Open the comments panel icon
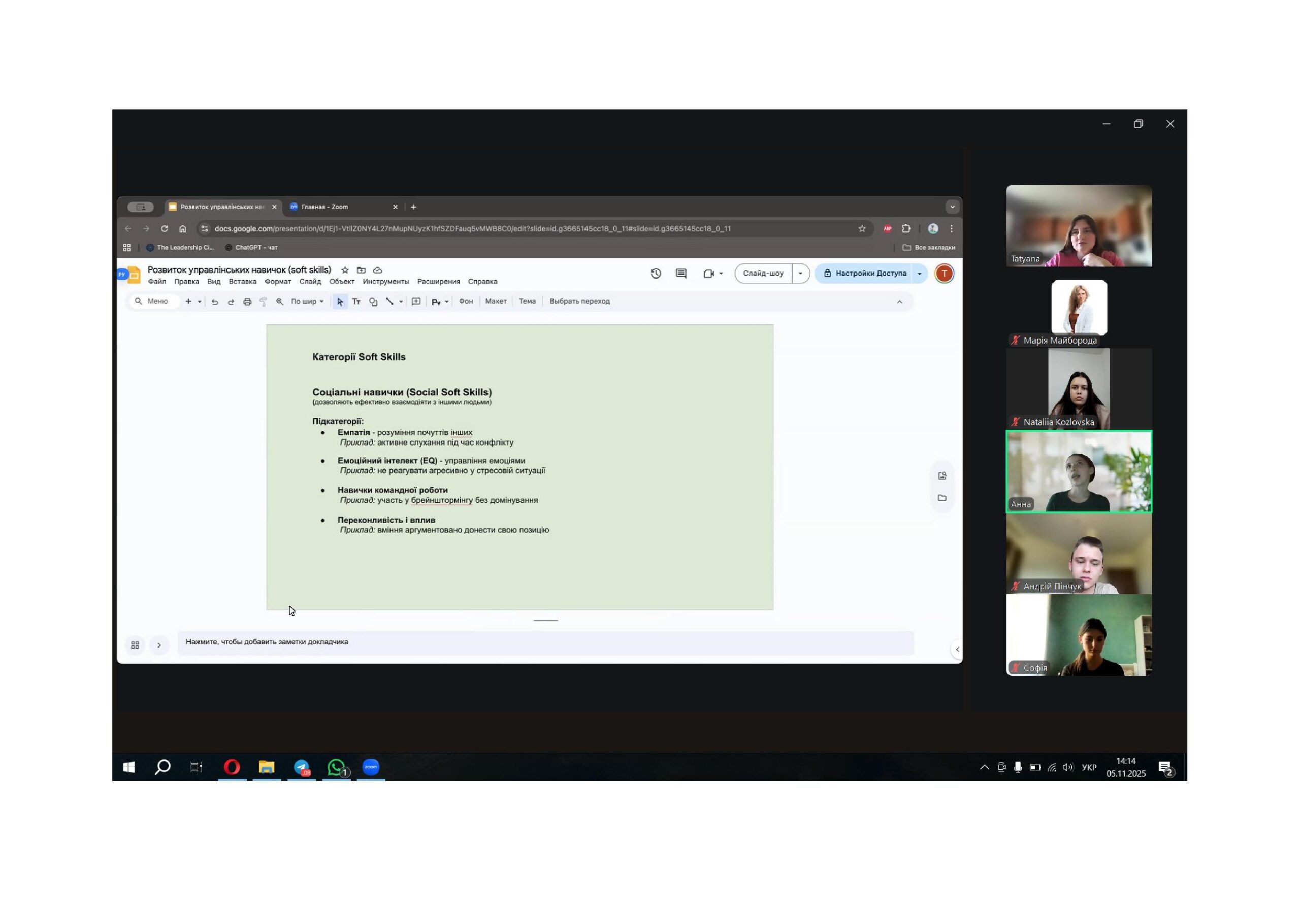Screen dimensions: 1300x919 (681, 274)
